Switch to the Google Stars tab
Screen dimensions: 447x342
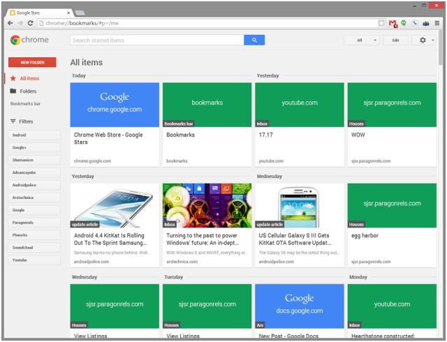click(x=41, y=13)
